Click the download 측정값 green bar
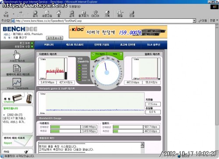219x159 pixels. pyautogui.click(x=55, y=131)
